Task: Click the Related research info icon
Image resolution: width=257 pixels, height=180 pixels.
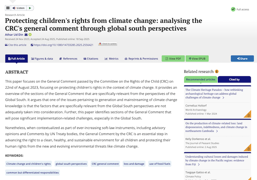Action: coord(217,72)
